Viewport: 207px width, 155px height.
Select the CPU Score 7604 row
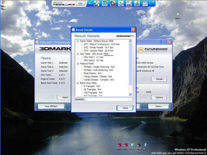[x=94, y=54]
